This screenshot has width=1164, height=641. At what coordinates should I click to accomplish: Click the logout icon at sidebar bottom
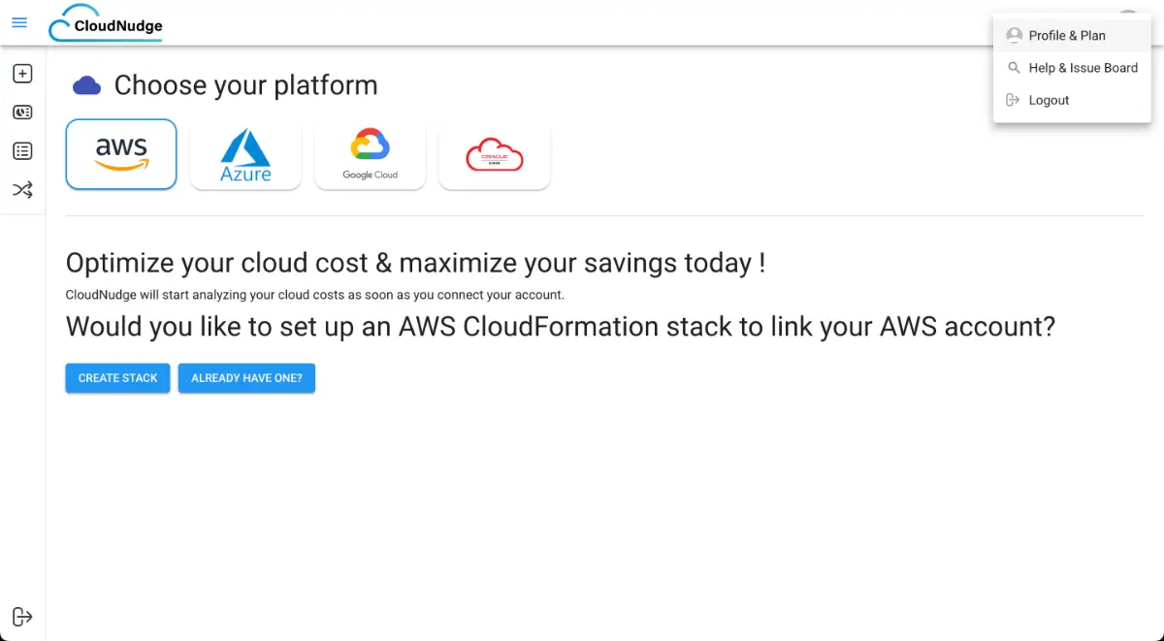click(22, 617)
